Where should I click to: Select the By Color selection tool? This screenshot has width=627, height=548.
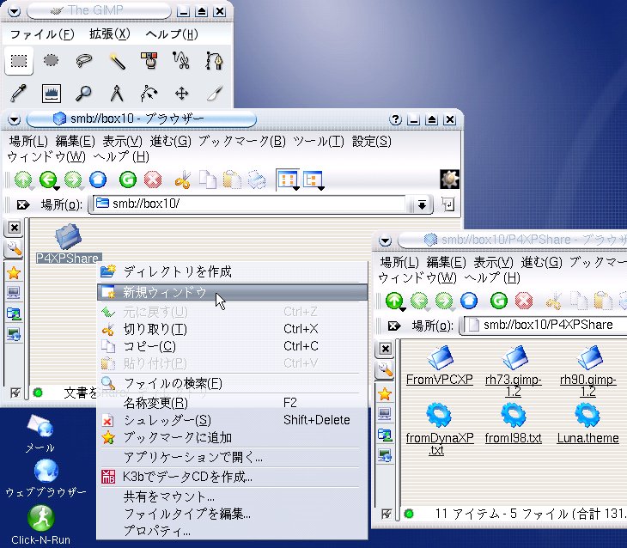click(149, 61)
